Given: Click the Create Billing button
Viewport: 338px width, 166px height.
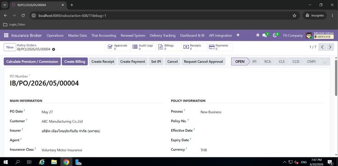Looking at the screenshot, I should (74, 61).
